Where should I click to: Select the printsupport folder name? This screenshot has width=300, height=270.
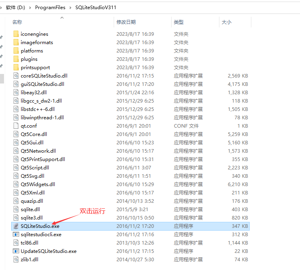[x=36, y=68]
